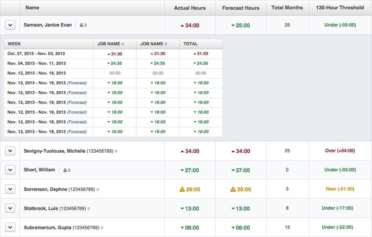Expand Sevigny-Tuolouse, Michelle row details
The image size is (372, 237).
[10, 151]
